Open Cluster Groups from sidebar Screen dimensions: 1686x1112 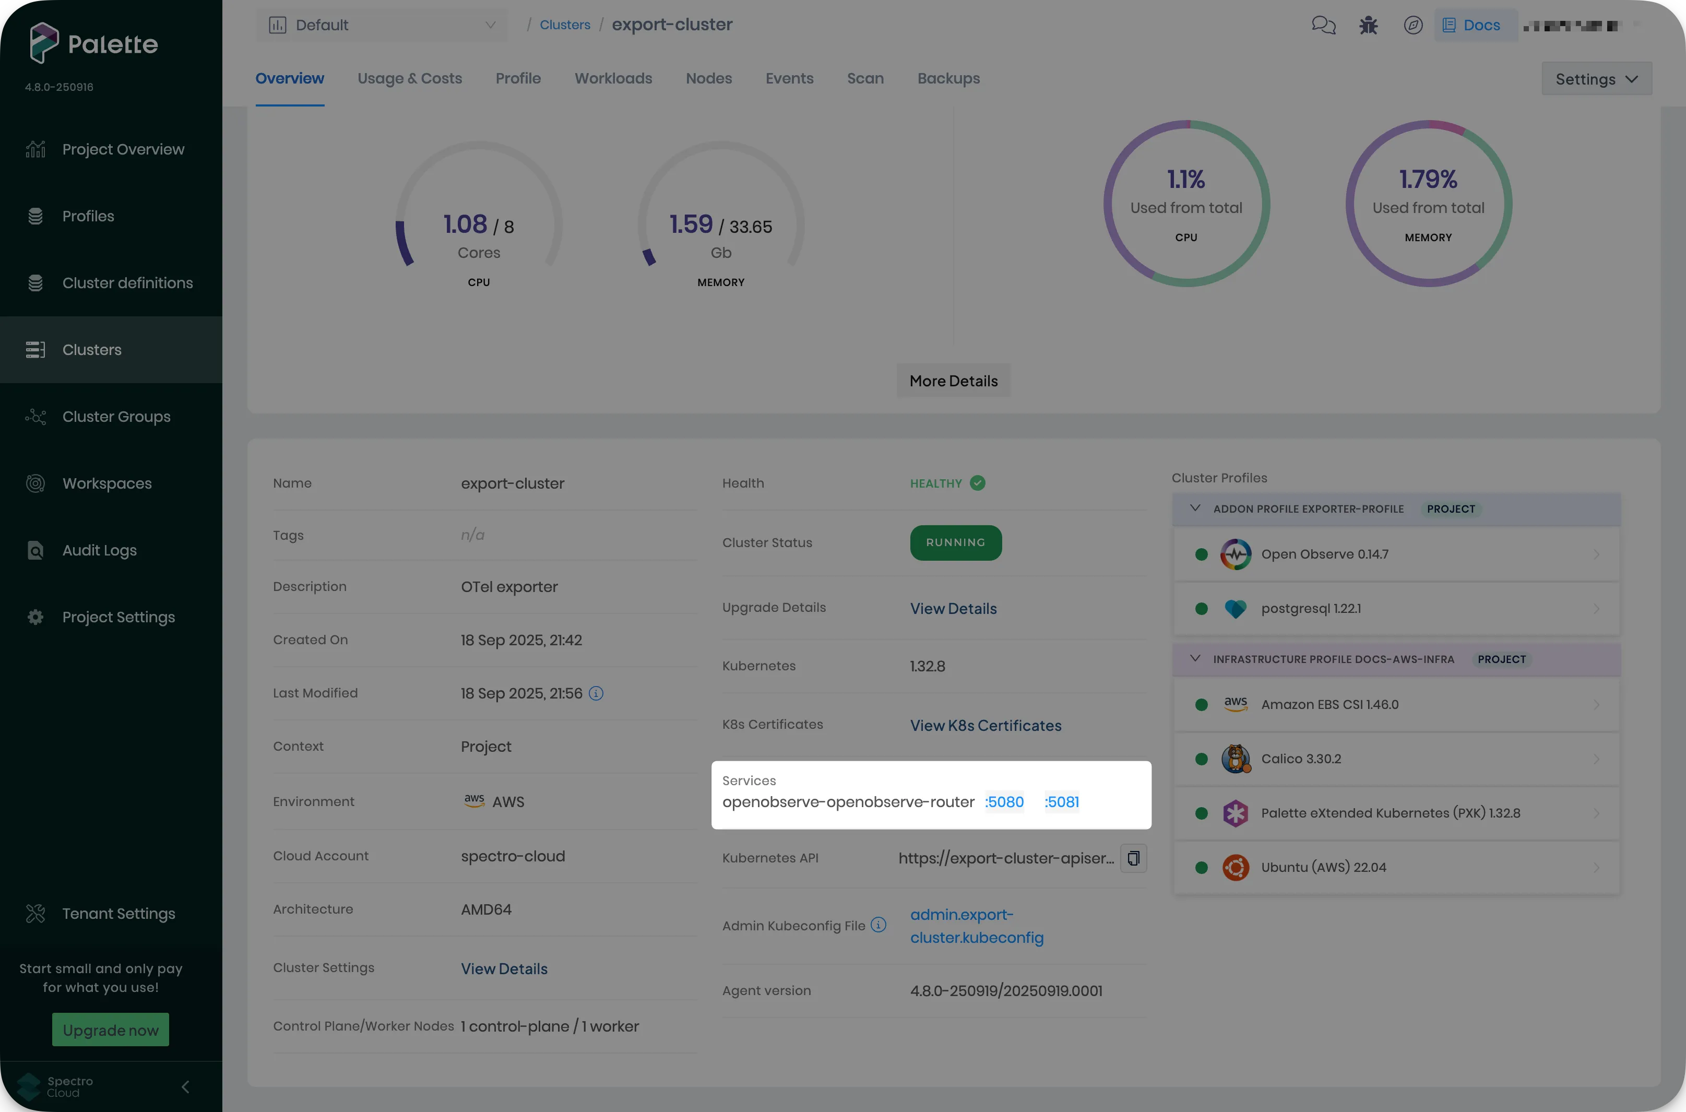116,416
